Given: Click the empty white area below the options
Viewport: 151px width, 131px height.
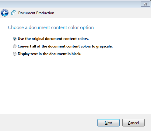Looking at the screenshot, I should [x=75, y=85].
